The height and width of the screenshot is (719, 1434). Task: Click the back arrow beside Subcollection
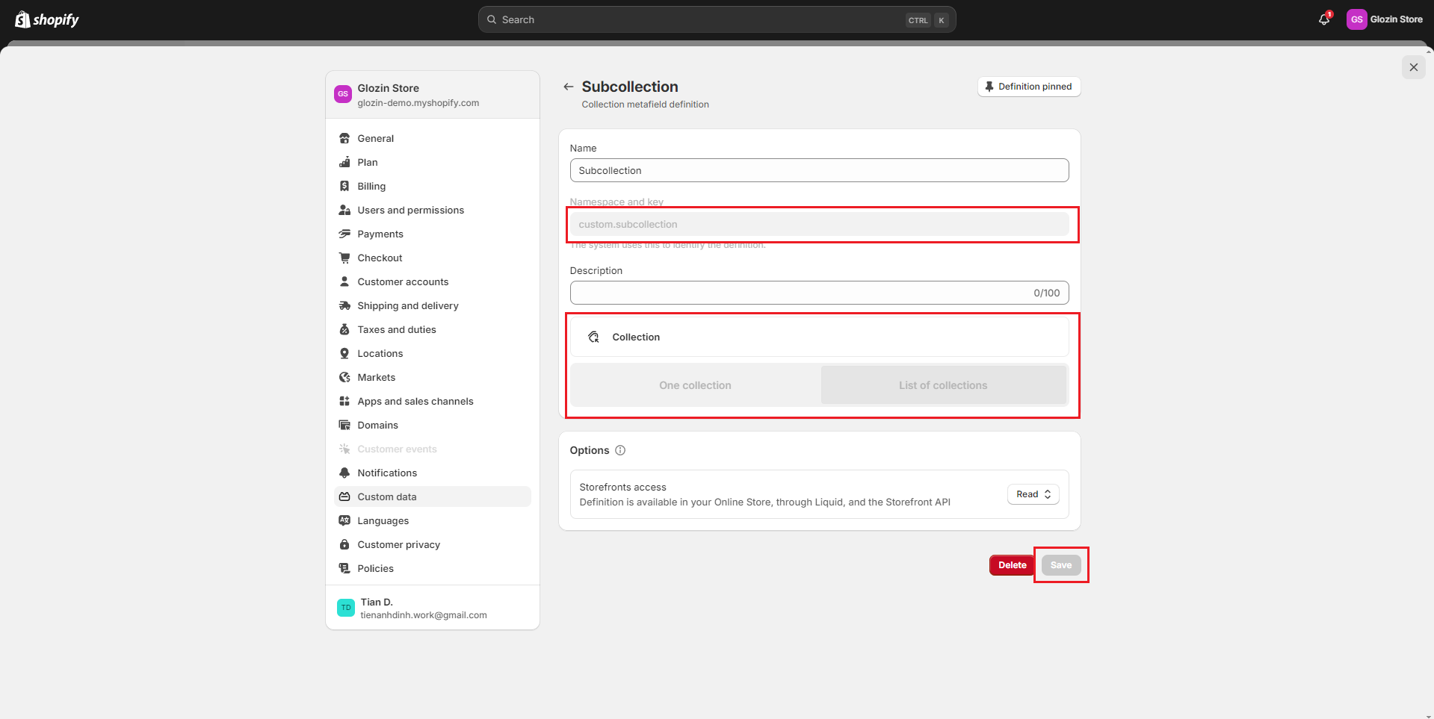tap(569, 87)
